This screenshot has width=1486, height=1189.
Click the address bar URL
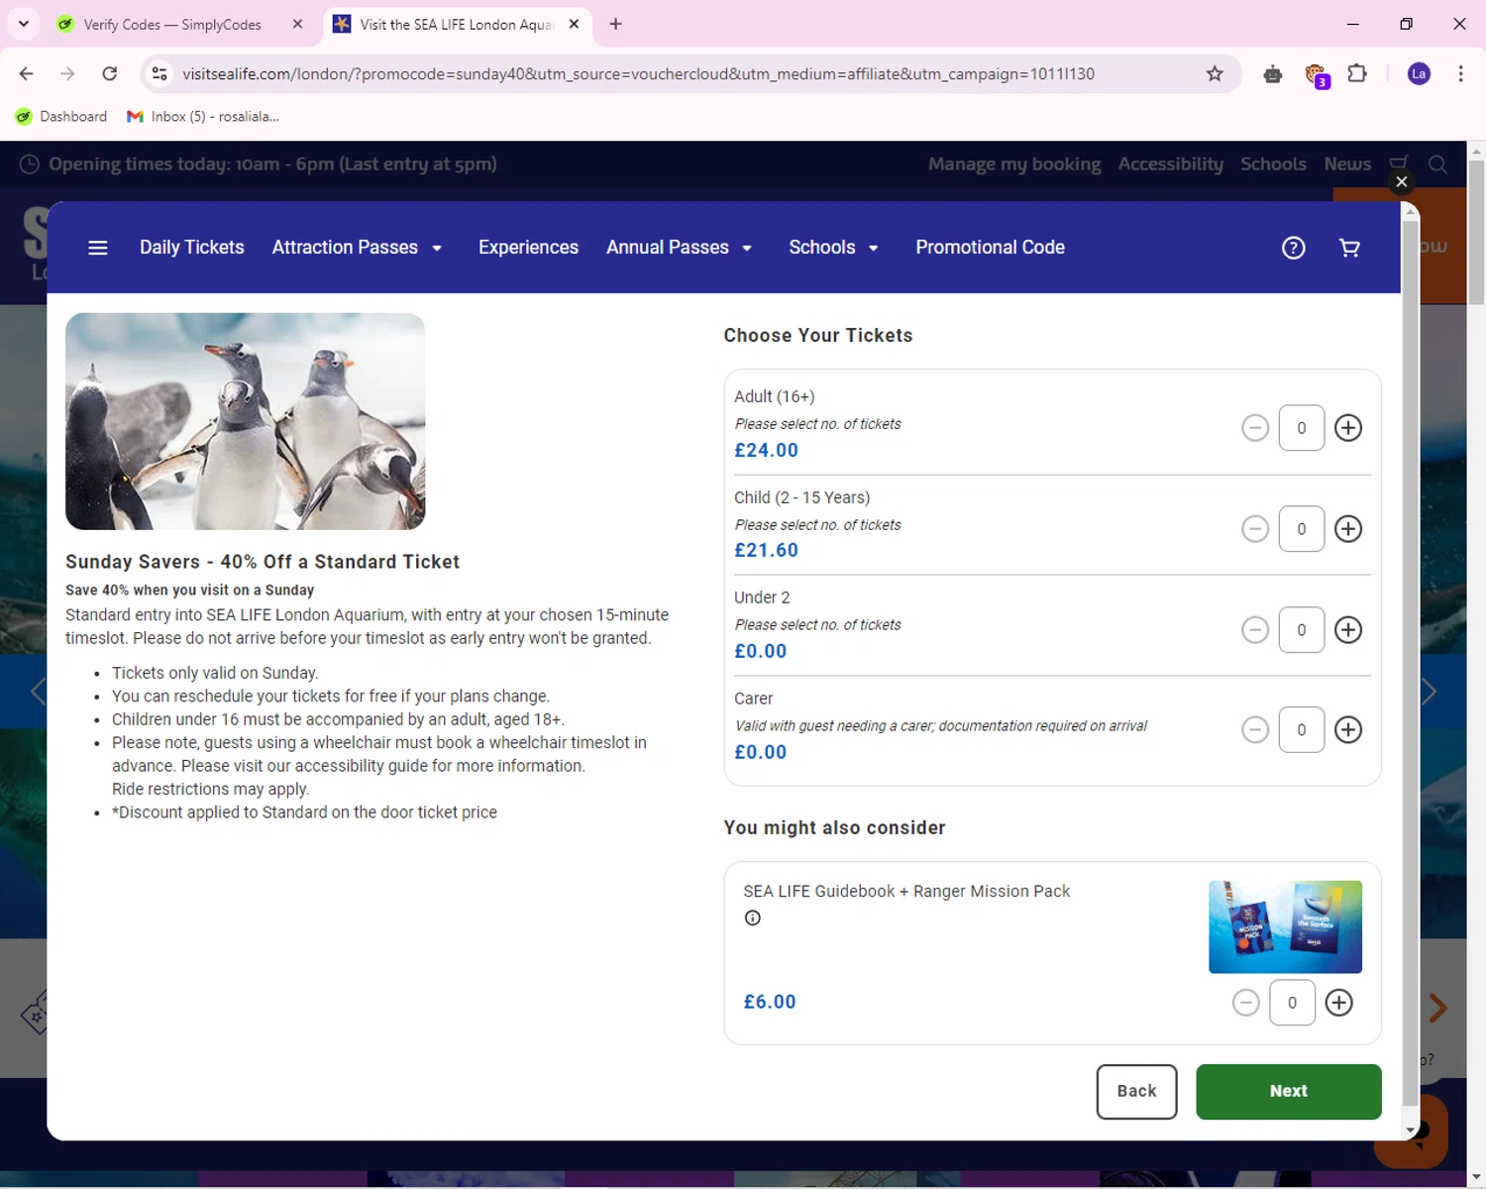(x=638, y=73)
